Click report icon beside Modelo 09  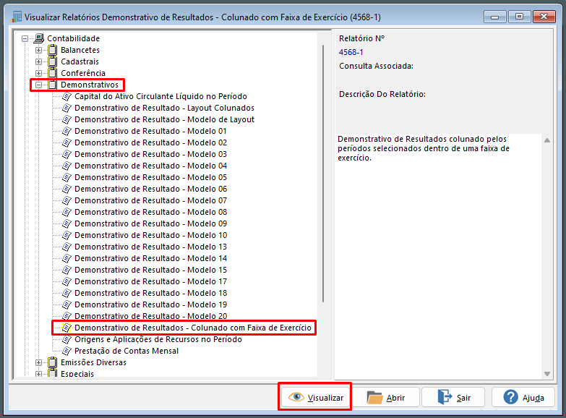[67, 223]
